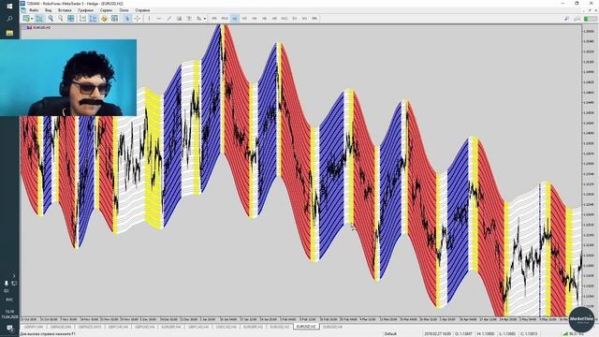Pick the horizontal line drawing tool

pyautogui.click(x=159, y=19)
